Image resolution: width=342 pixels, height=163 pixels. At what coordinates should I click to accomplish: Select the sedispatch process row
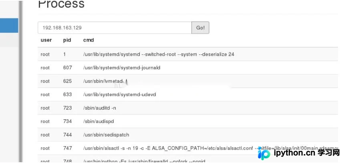[188, 135]
